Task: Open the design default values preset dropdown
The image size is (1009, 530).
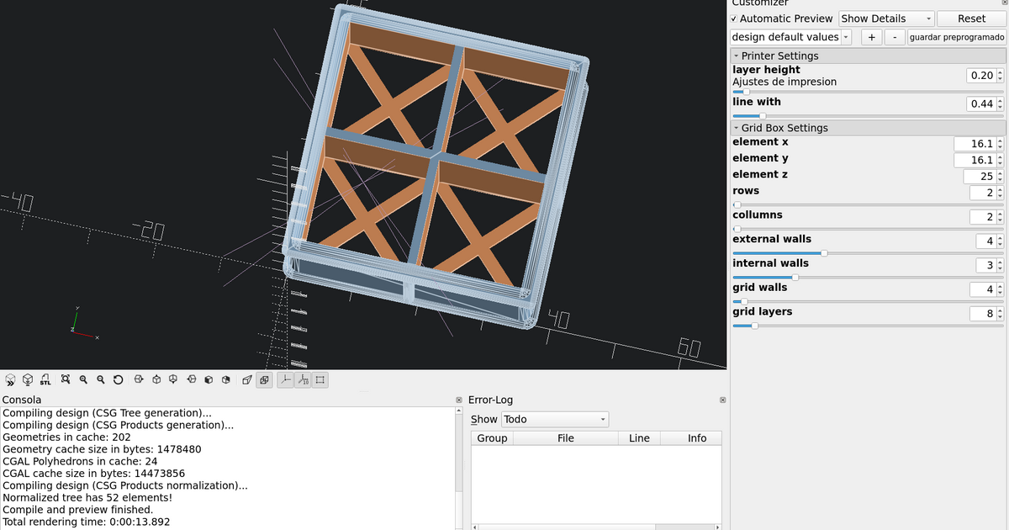Action: 846,37
